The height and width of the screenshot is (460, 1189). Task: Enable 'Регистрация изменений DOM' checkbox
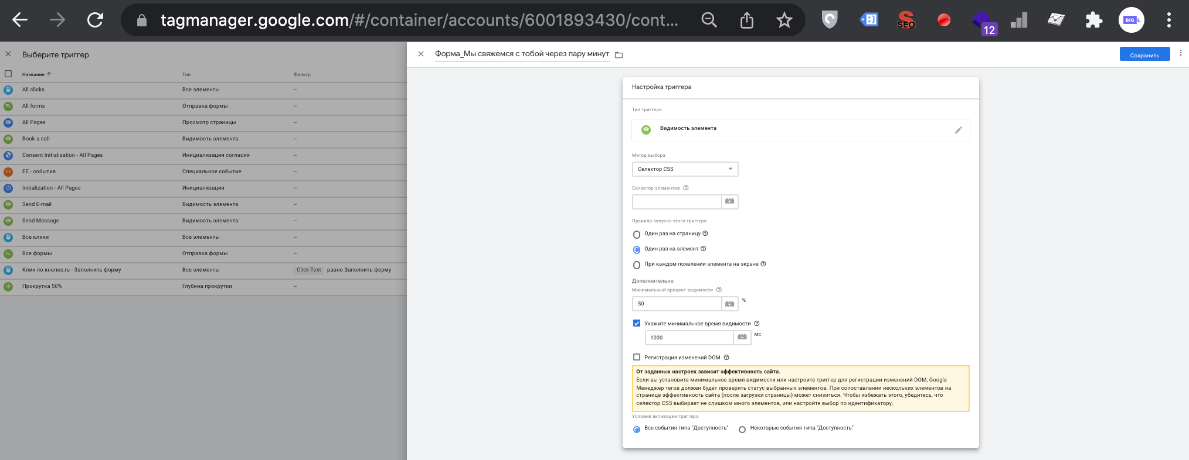[x=637, y=357]
